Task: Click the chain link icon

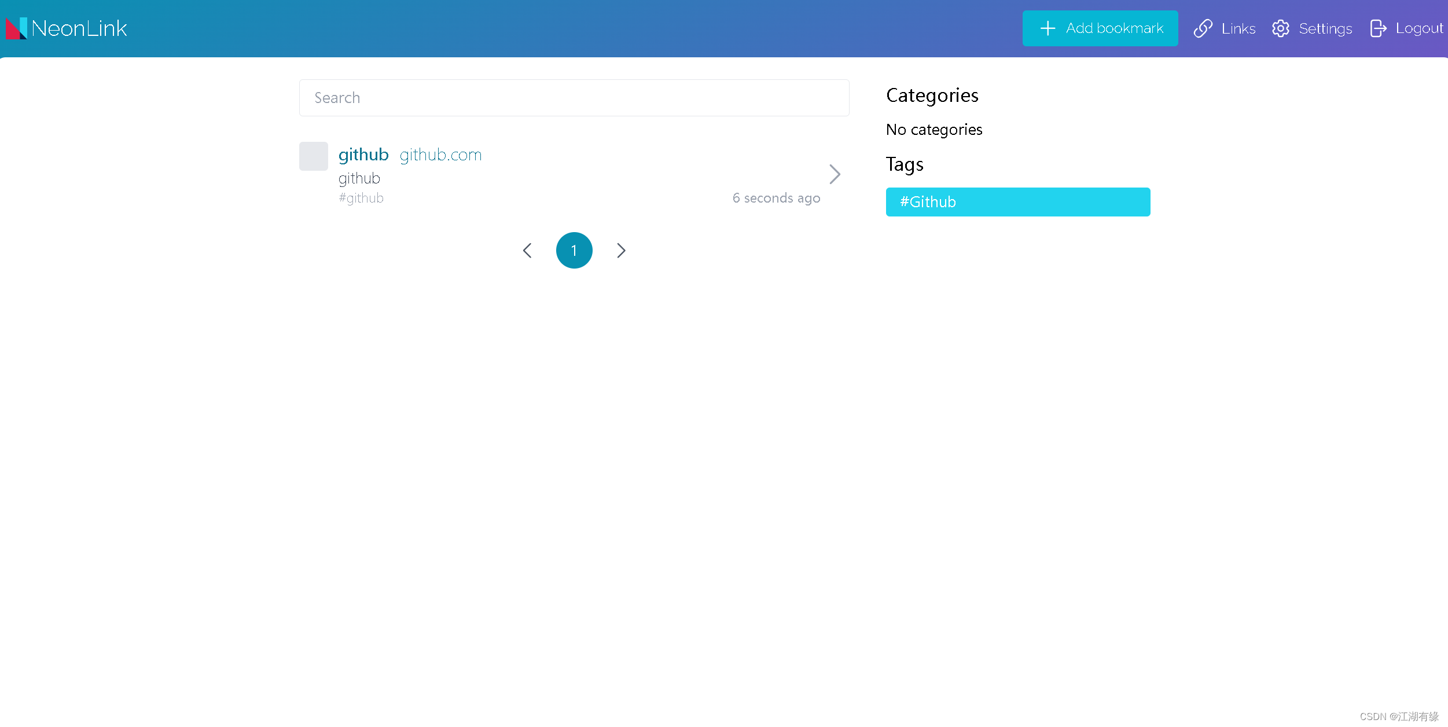Action: point(1203,28)
